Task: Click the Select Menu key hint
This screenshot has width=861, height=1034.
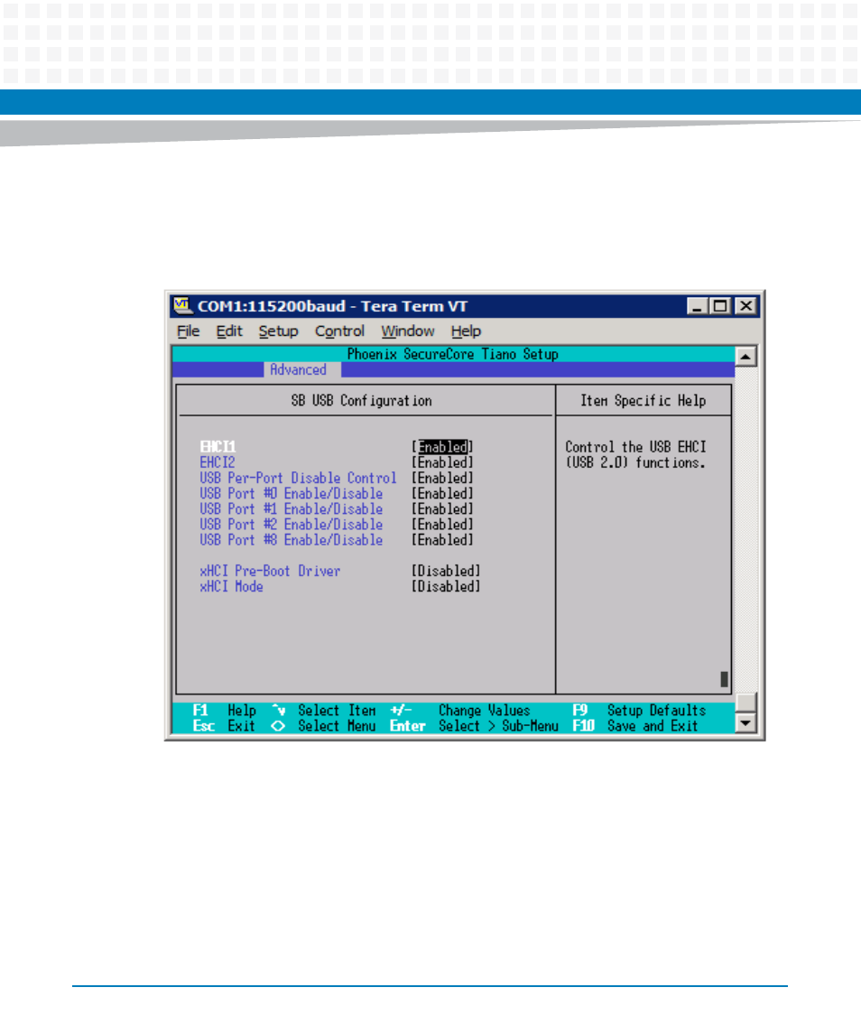Action: coord(324,726)
